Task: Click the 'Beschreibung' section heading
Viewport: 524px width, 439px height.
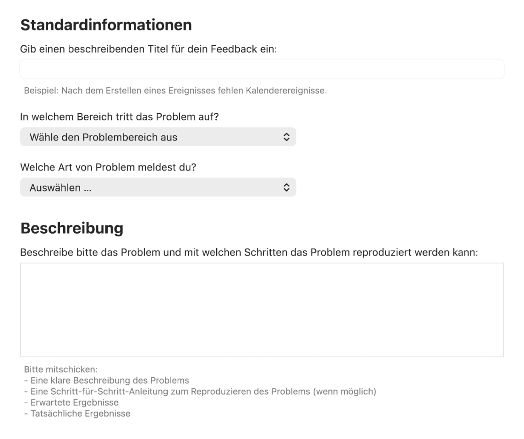Action: 71,228
